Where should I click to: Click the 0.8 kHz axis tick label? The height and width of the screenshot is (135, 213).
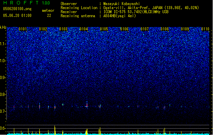3,94
